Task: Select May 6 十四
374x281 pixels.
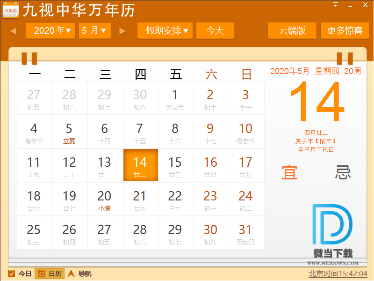Action: pos(105,132)
